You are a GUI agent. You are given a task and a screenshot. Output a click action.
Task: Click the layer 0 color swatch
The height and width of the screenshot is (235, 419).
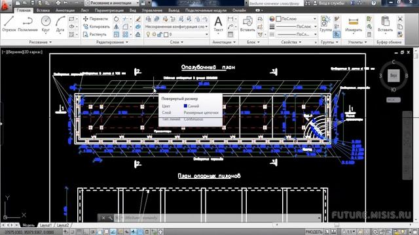tap(166, 35)
